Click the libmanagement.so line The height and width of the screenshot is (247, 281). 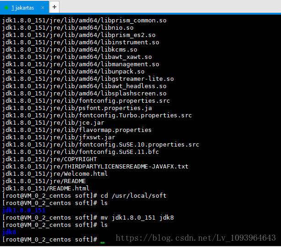click(x=81, y=64)
